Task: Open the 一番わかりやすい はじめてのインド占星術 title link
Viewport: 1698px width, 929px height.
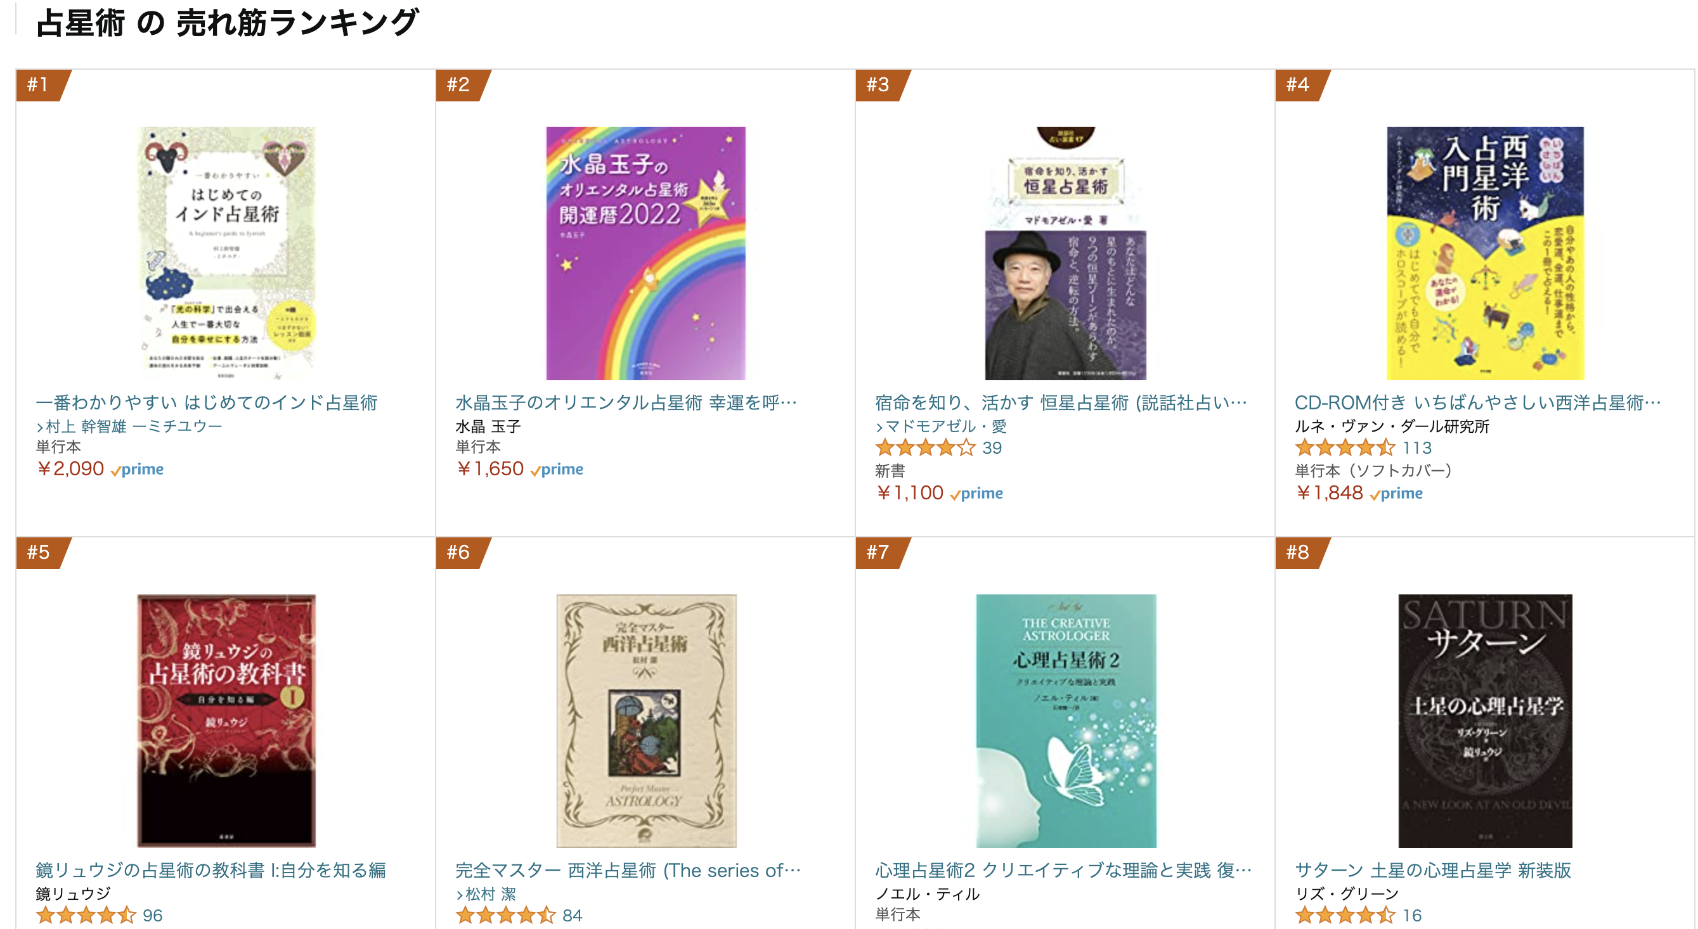Action: coord(206,402)
